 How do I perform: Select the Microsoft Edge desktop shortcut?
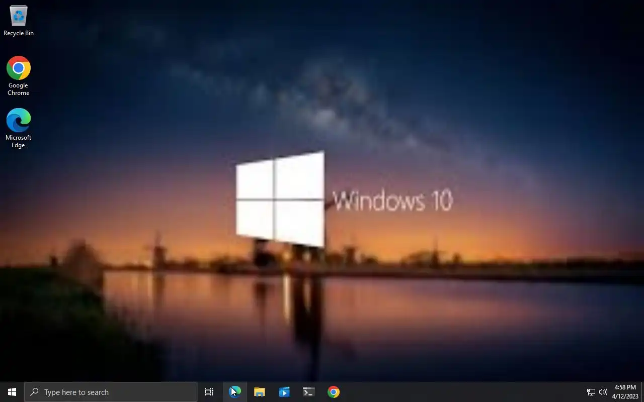click(19, 128)
